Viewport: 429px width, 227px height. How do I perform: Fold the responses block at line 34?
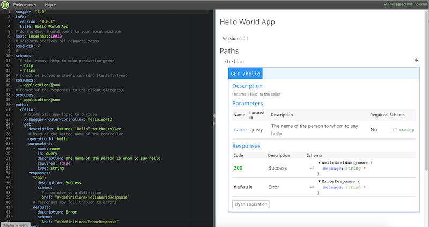(12, 173)
